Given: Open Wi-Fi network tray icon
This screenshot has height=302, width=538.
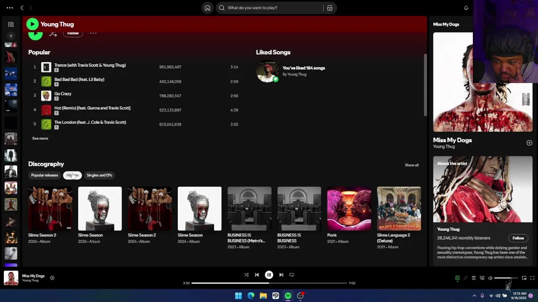Looking at the screenshot, I should (491, 296).
